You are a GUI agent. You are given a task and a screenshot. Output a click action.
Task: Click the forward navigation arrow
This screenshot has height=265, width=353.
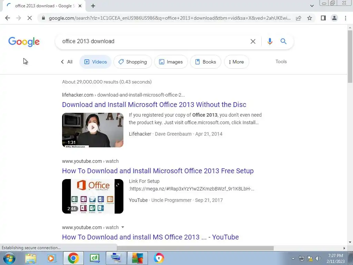(x=19, y=18)
